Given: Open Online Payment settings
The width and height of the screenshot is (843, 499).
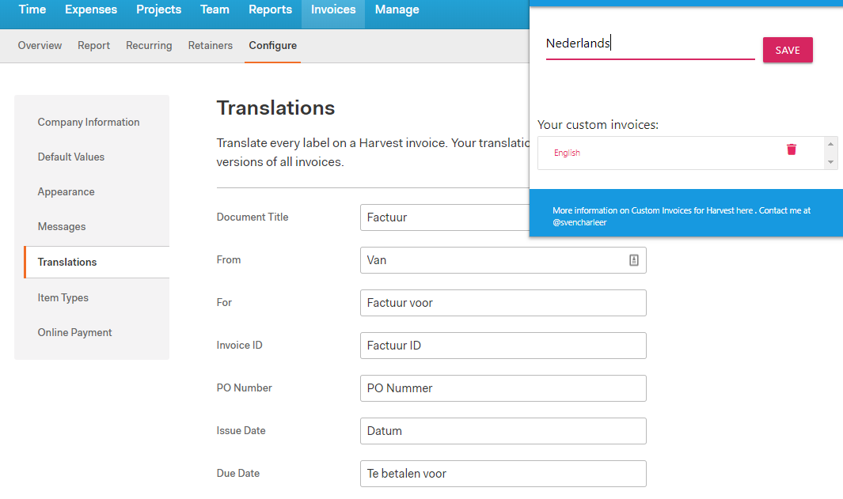Looking at the screenshot, I should click(74, 332).
